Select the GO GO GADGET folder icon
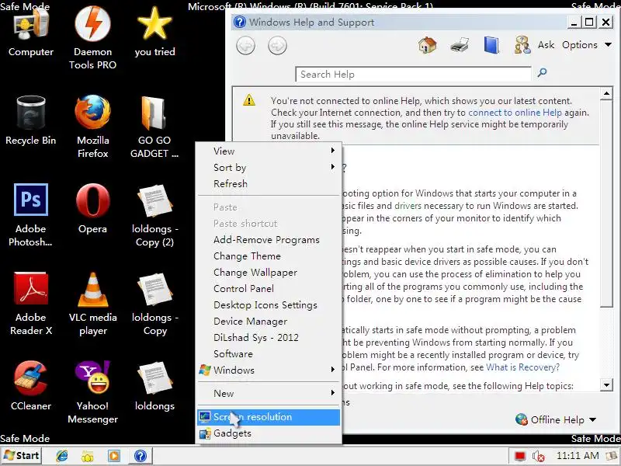Viewport: 621px width, 466px height. click(154, 126)
